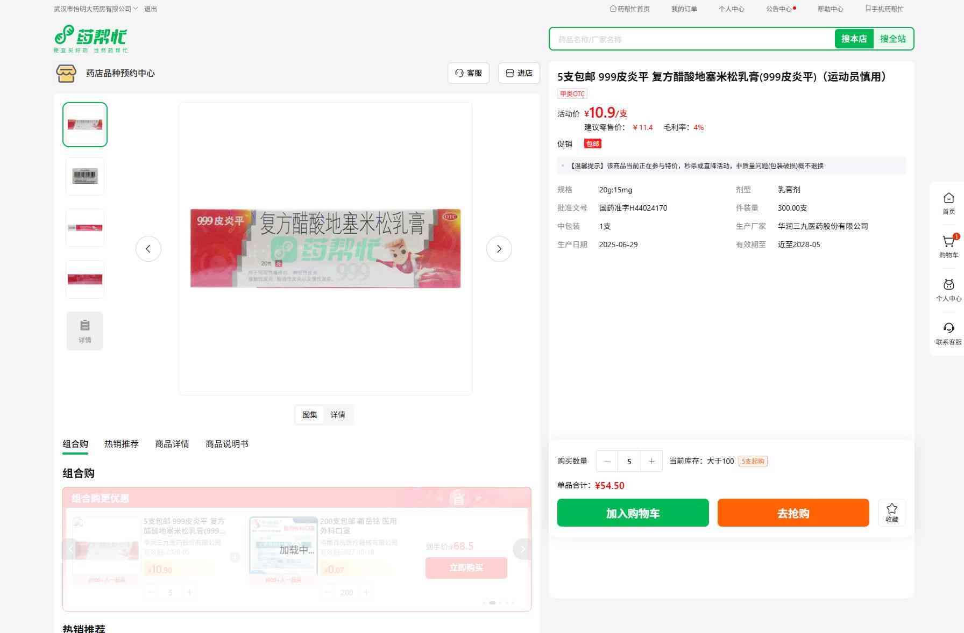Viewport: 964px width, 633px height.
Task: Select the 图集 gallery view toggle
Action: point(309,415)
